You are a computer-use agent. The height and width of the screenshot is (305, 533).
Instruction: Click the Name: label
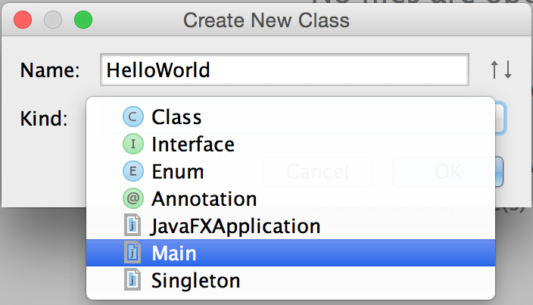(50, 70)
